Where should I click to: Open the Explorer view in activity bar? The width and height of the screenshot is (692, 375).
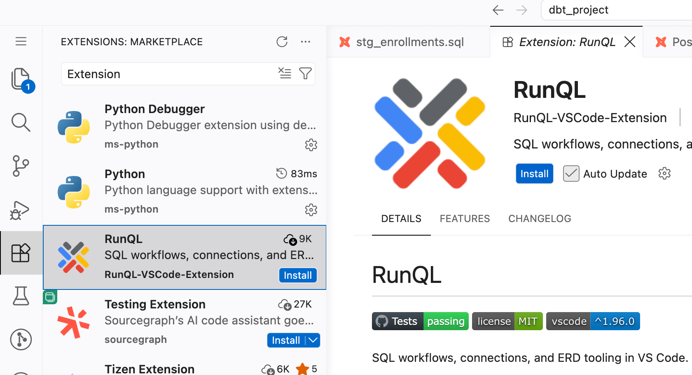[21, 79]
